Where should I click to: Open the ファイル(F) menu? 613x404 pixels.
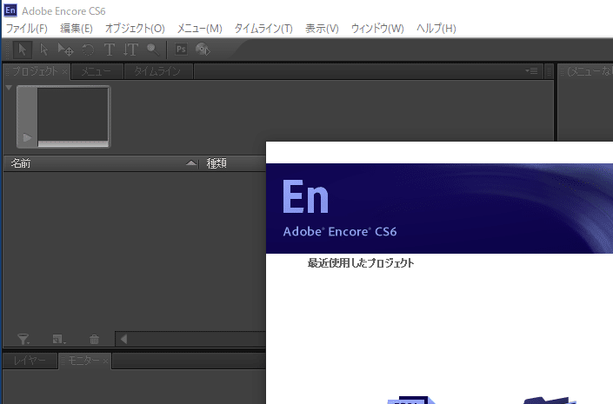click(x=27, y=28)
